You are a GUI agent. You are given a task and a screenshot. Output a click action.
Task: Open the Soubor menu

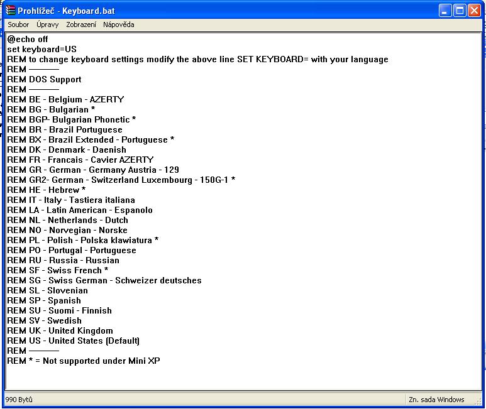point(18,25)
